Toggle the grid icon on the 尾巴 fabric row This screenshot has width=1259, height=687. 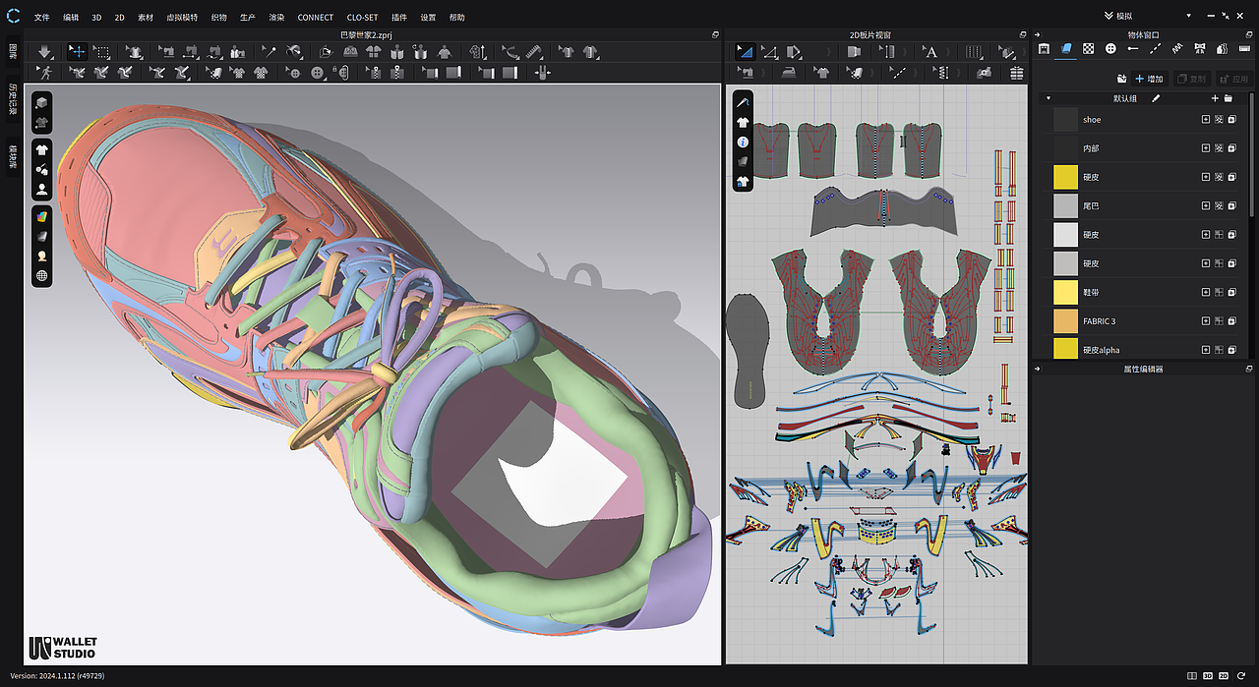[1219, 205]
